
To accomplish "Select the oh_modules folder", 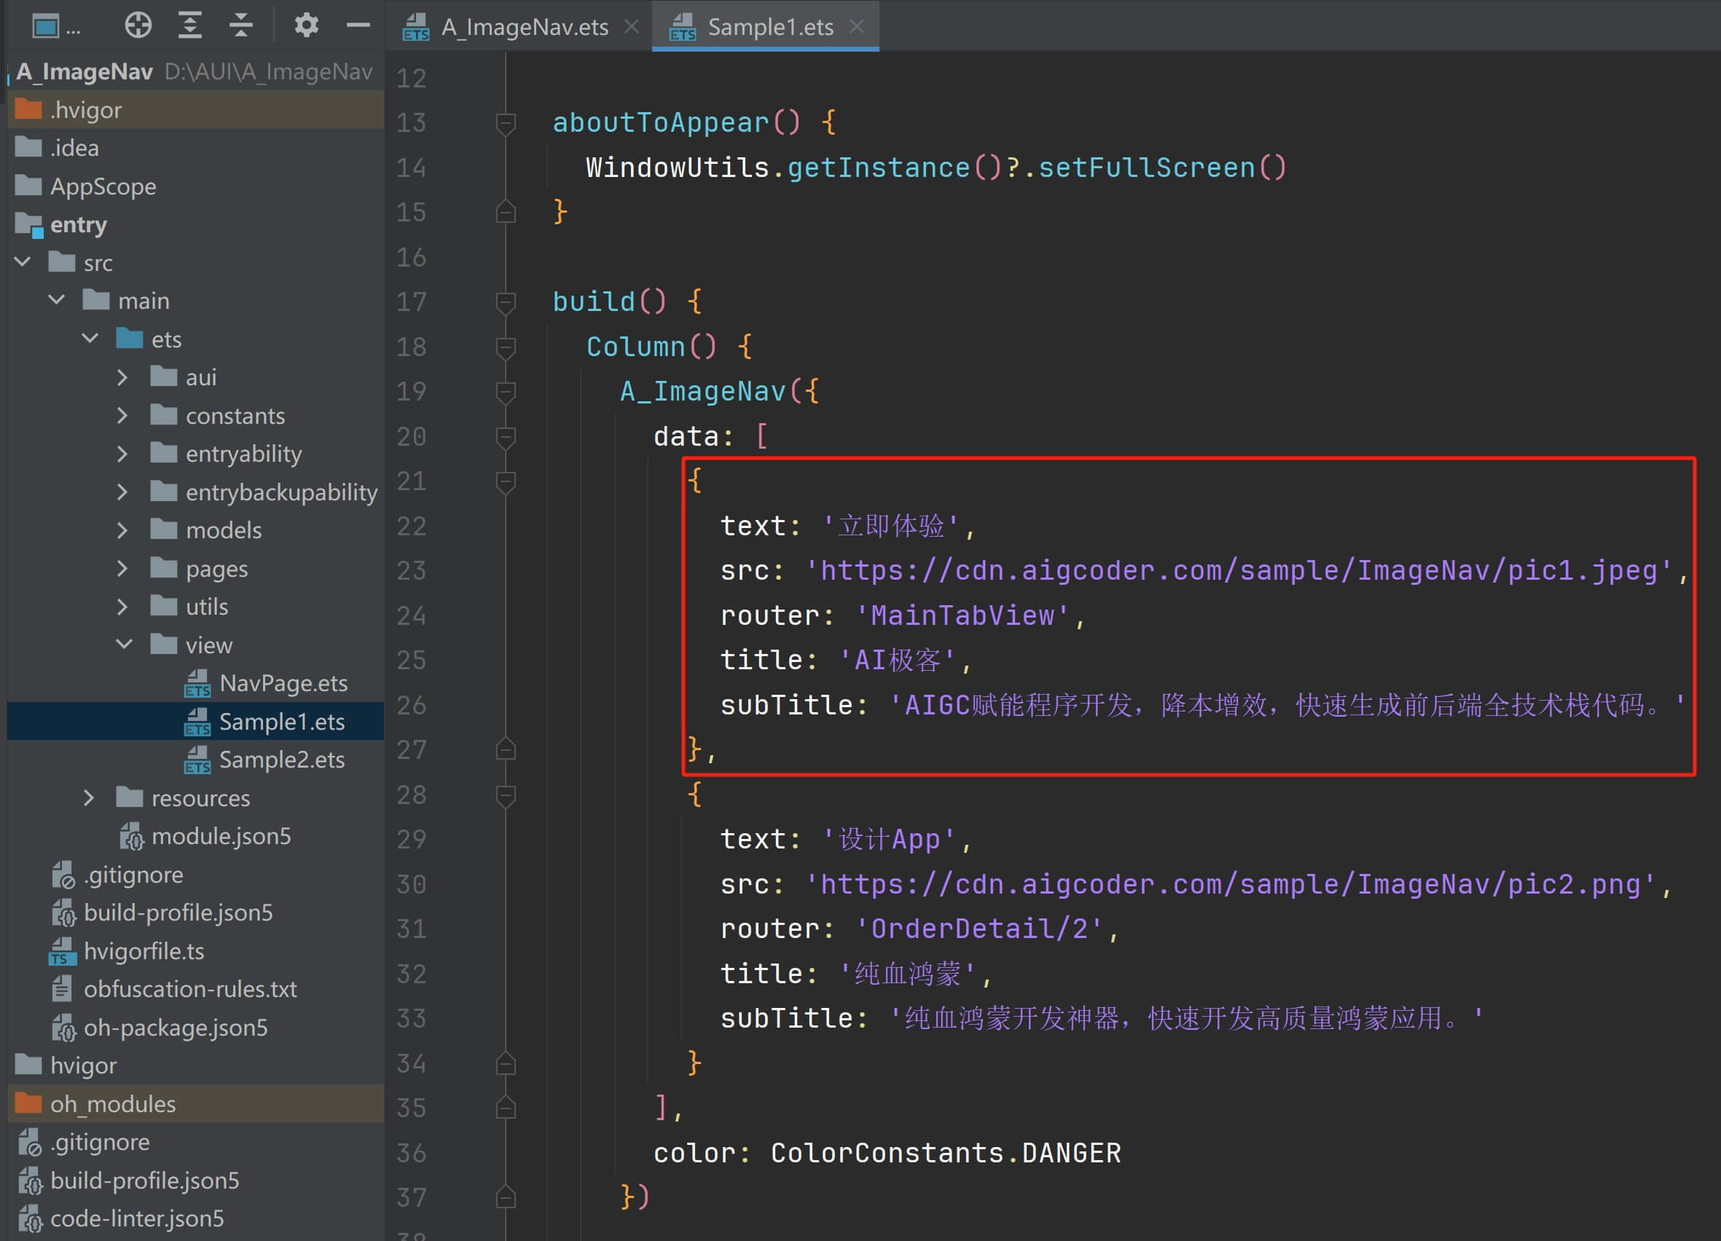I will (113, 1105).
